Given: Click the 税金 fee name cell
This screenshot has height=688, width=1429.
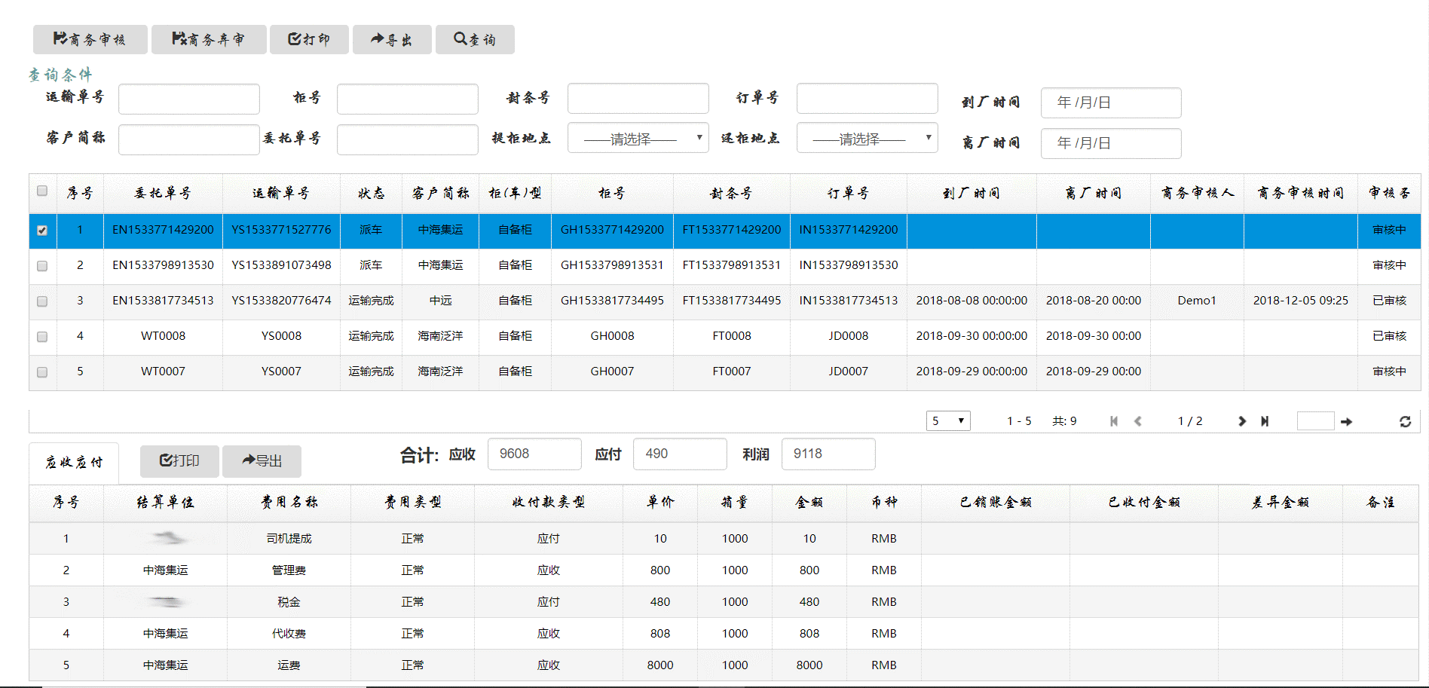Looking at the screenshot, I should pos(289,602).
